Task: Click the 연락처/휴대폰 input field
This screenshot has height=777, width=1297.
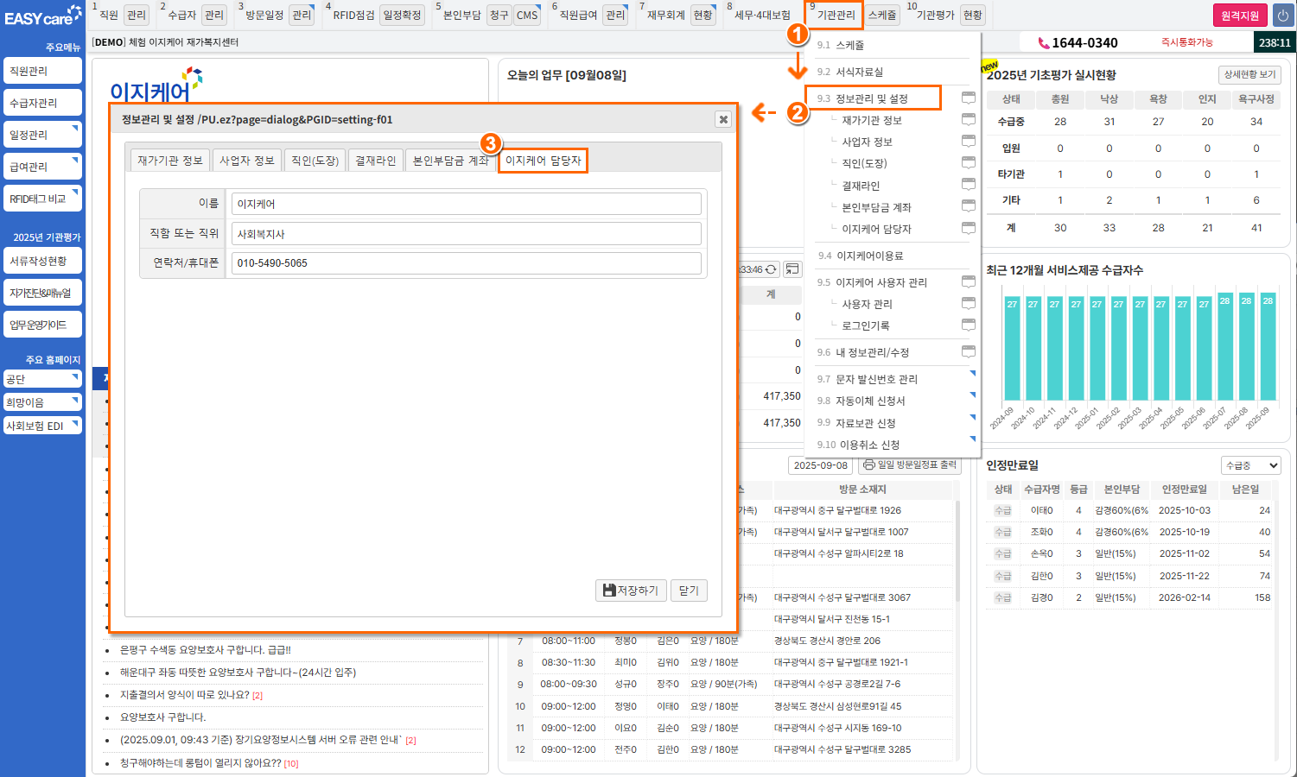Action: point(467,262)
